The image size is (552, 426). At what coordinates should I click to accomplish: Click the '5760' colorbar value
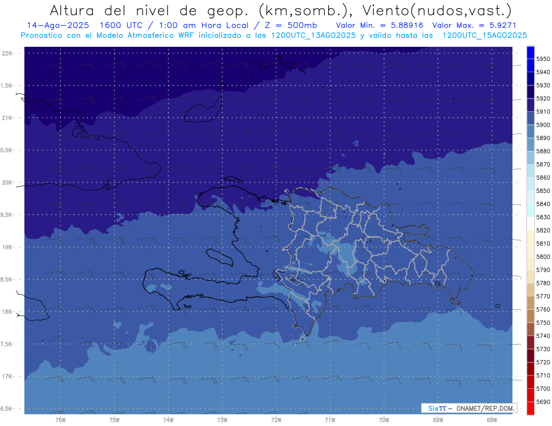pos(543,309)
